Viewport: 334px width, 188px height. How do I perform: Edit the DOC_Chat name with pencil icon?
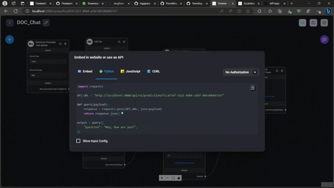click(x=46, y=23)
